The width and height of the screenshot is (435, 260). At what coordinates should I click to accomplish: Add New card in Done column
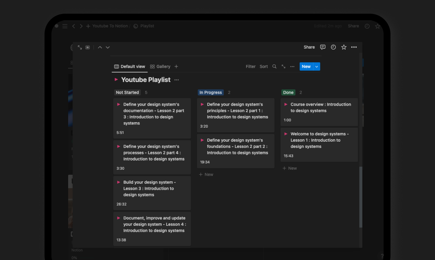coord(290,168)
